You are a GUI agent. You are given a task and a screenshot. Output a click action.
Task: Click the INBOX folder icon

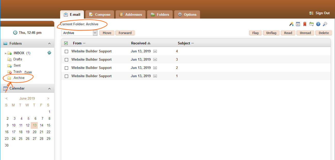point(10,53)
